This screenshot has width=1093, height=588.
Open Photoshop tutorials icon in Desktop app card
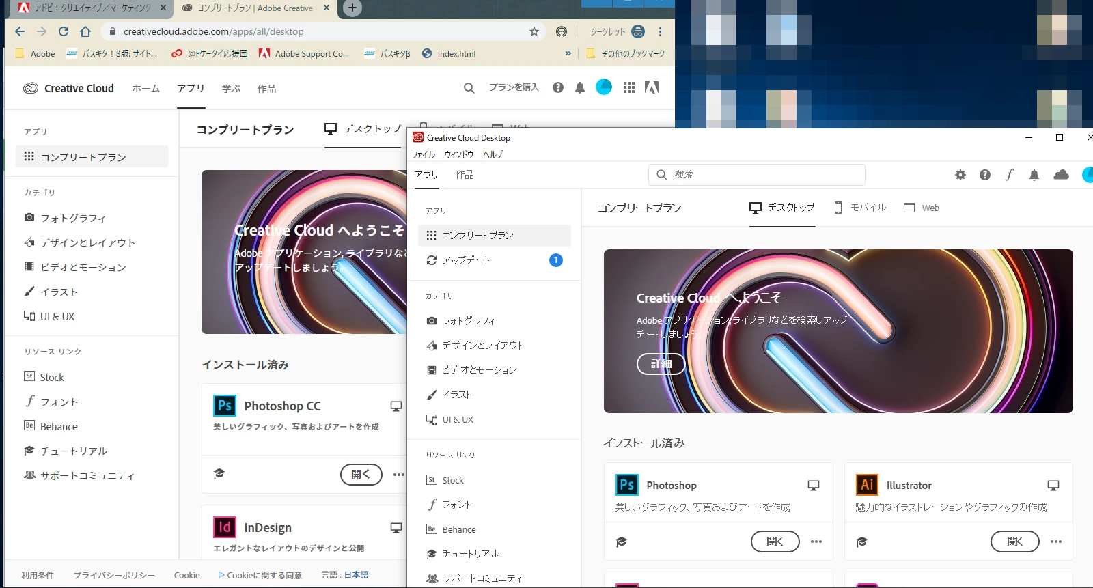point(622,542)
